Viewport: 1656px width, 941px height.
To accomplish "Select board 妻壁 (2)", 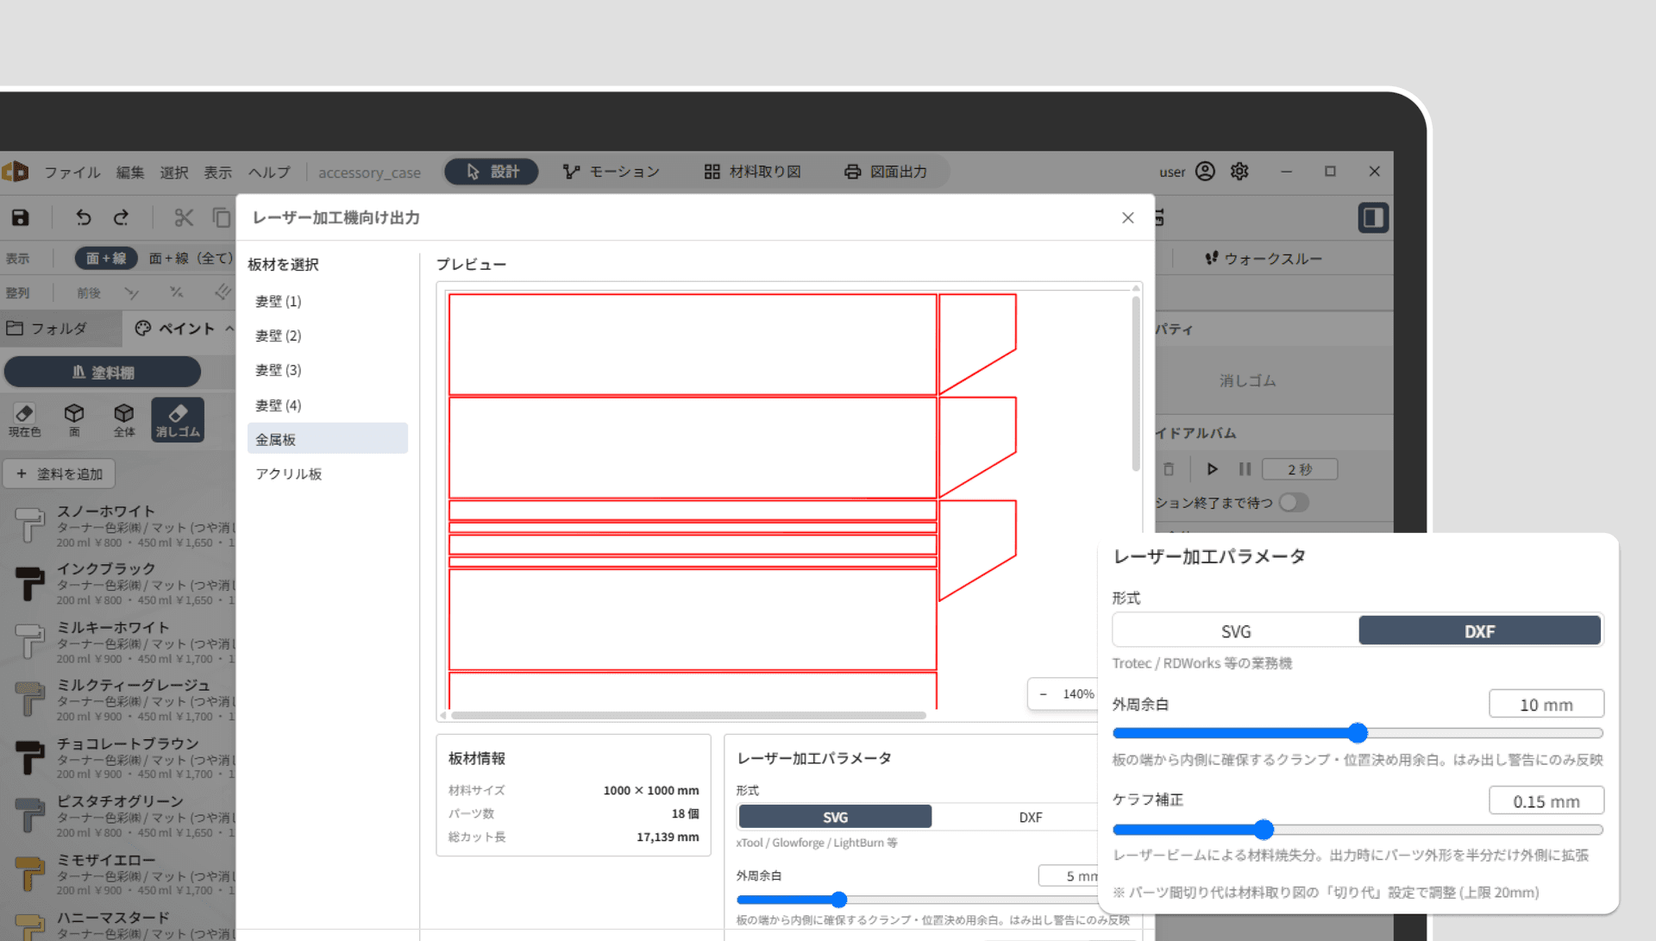I will 327,336.
